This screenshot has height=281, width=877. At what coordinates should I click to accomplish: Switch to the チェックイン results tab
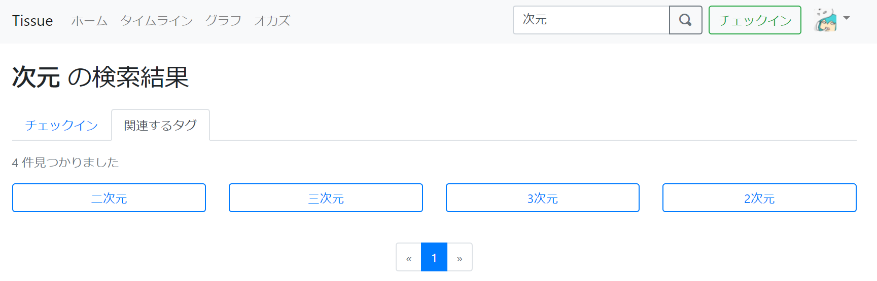61,125
